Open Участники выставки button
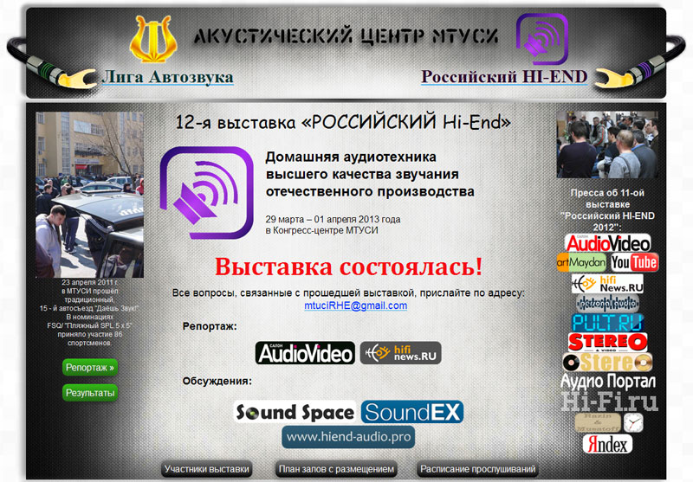Screen dimensions: 693x482 pos(207,469)
